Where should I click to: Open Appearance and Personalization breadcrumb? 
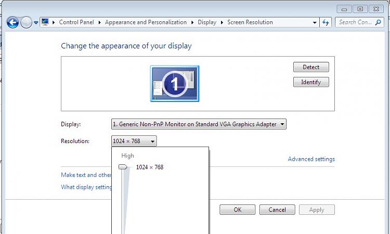pos(146,22)
